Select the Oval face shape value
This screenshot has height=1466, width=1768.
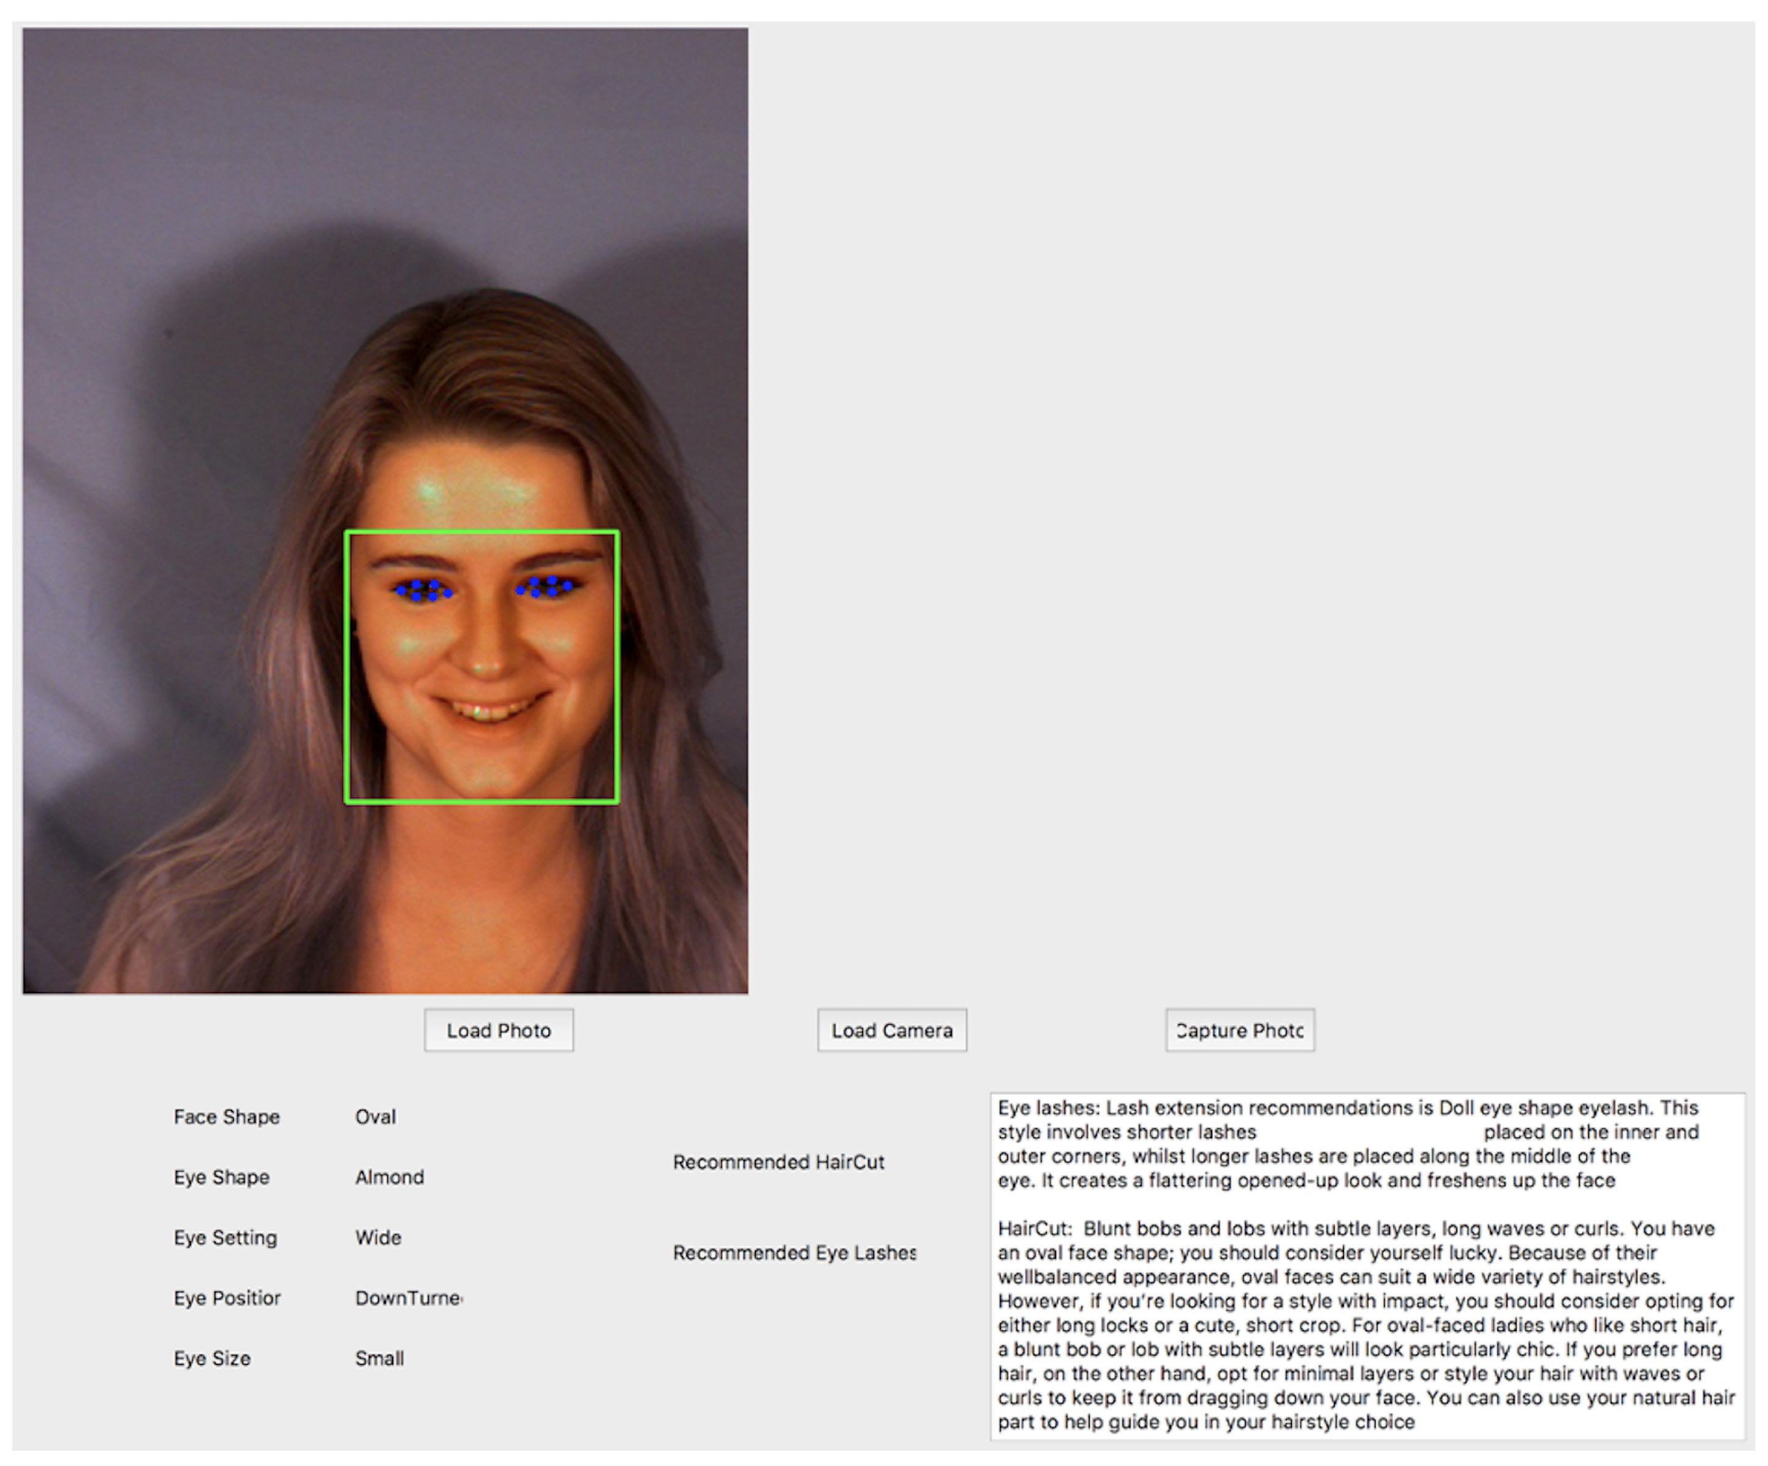coord(375,1117)
